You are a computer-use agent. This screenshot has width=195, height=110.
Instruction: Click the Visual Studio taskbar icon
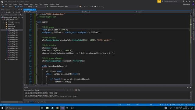62,108
